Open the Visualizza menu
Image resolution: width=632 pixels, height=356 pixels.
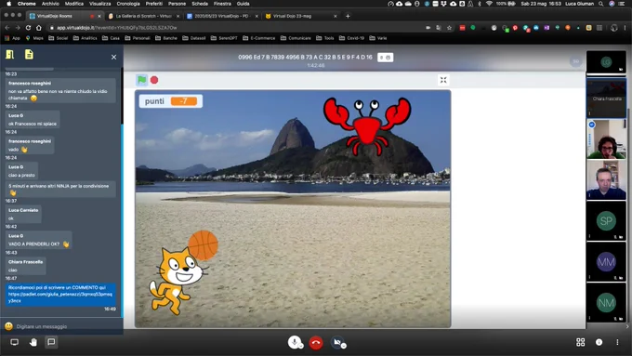point(100,4)
